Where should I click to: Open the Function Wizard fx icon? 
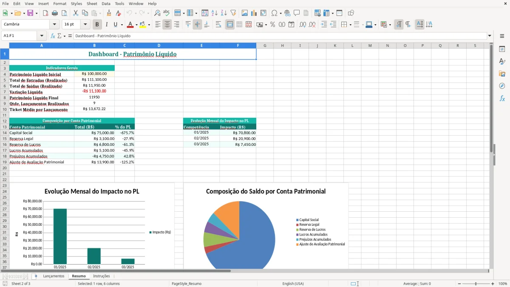(53, 36)
